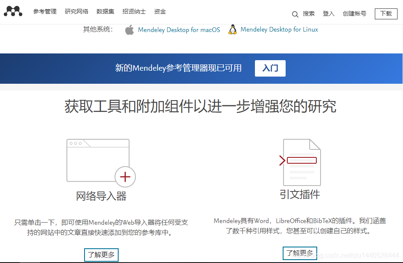Click the Web Importer browser illustration
Screen dimensions: 403x263
coord(101,163)
